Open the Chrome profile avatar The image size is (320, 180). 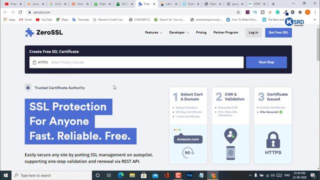tap(307, 12)
